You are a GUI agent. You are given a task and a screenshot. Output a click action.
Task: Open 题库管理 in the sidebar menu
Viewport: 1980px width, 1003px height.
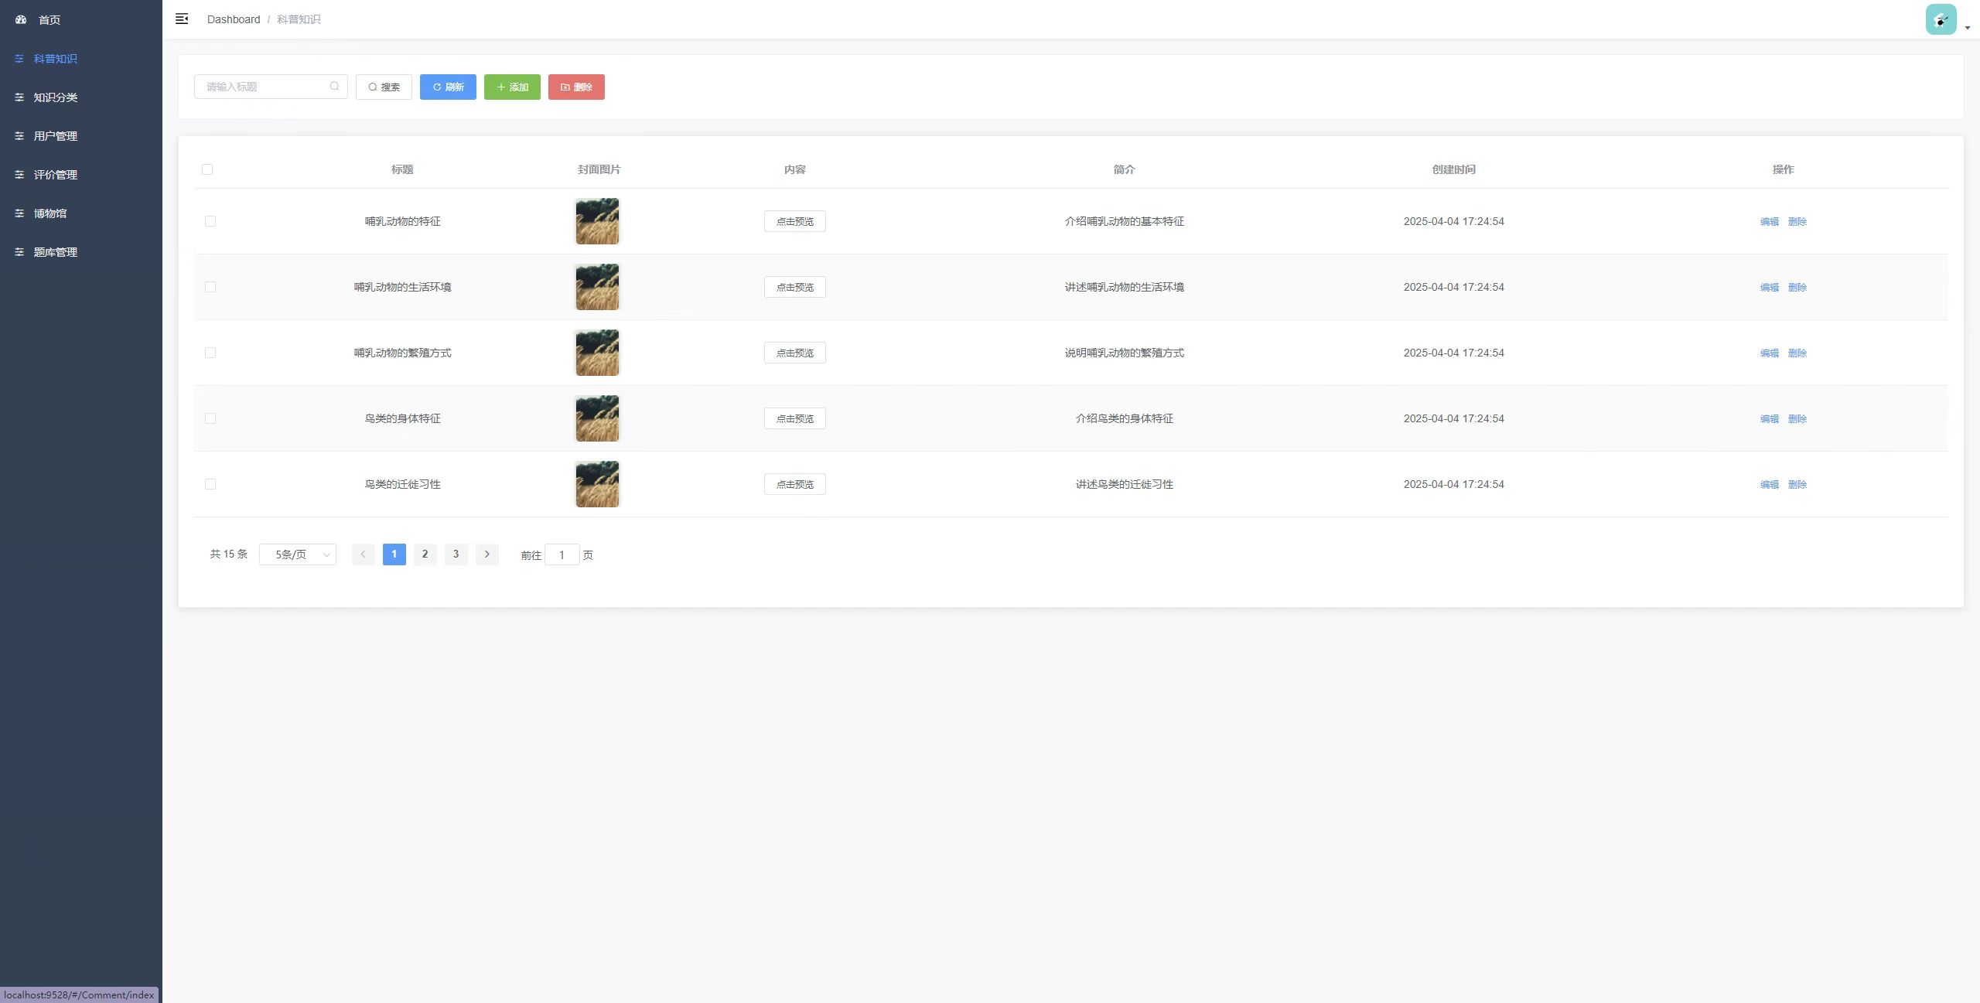55,252
